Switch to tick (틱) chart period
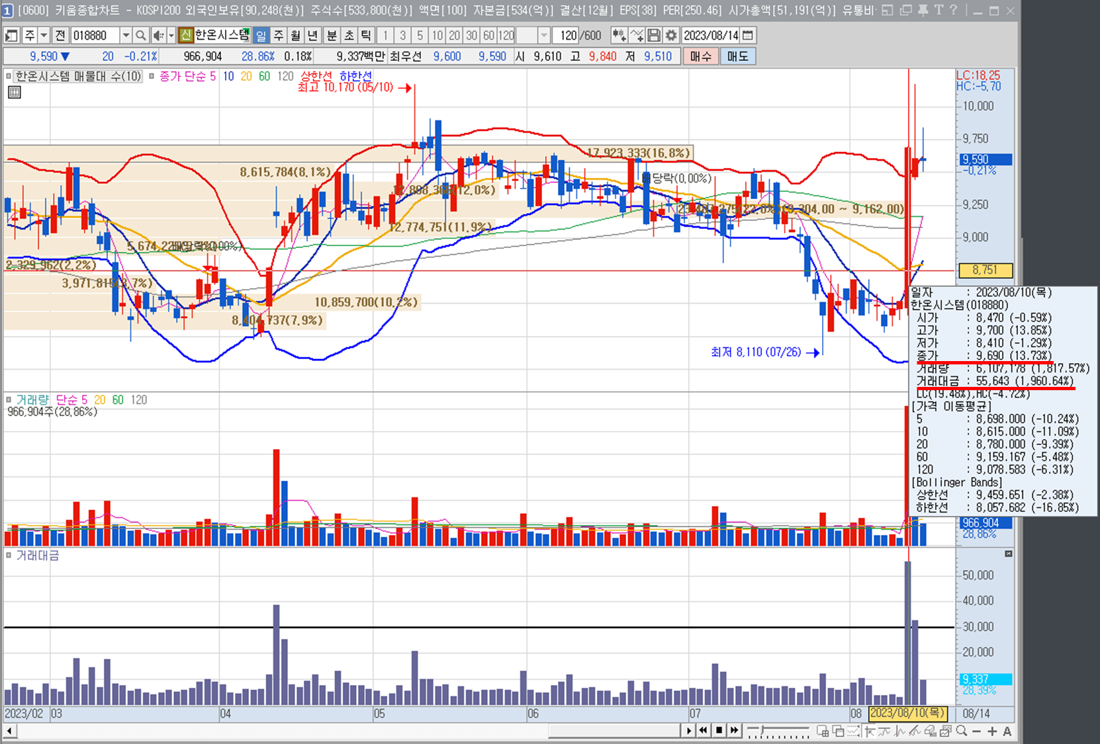This screenshot has width=1100, height=744. [x=366, y=35]
